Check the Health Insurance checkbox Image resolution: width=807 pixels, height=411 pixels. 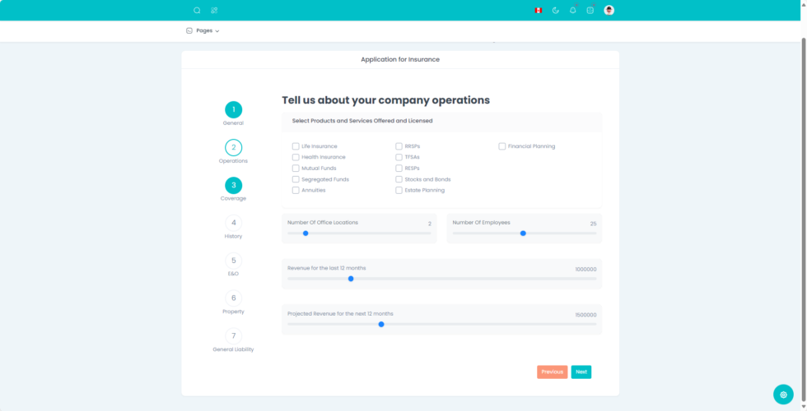pyautogui.click(x=296, y=157)
